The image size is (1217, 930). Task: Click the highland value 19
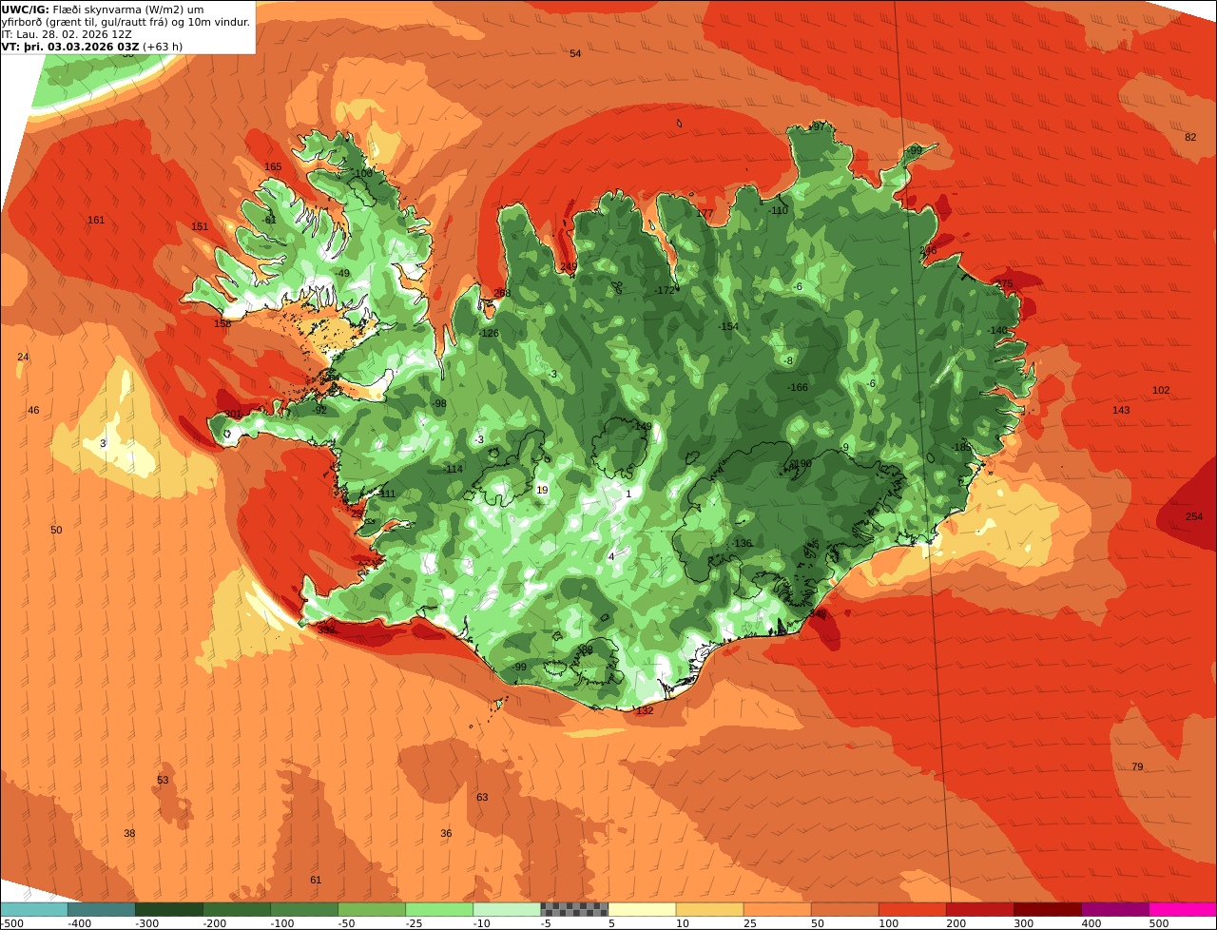pos(542,490)
